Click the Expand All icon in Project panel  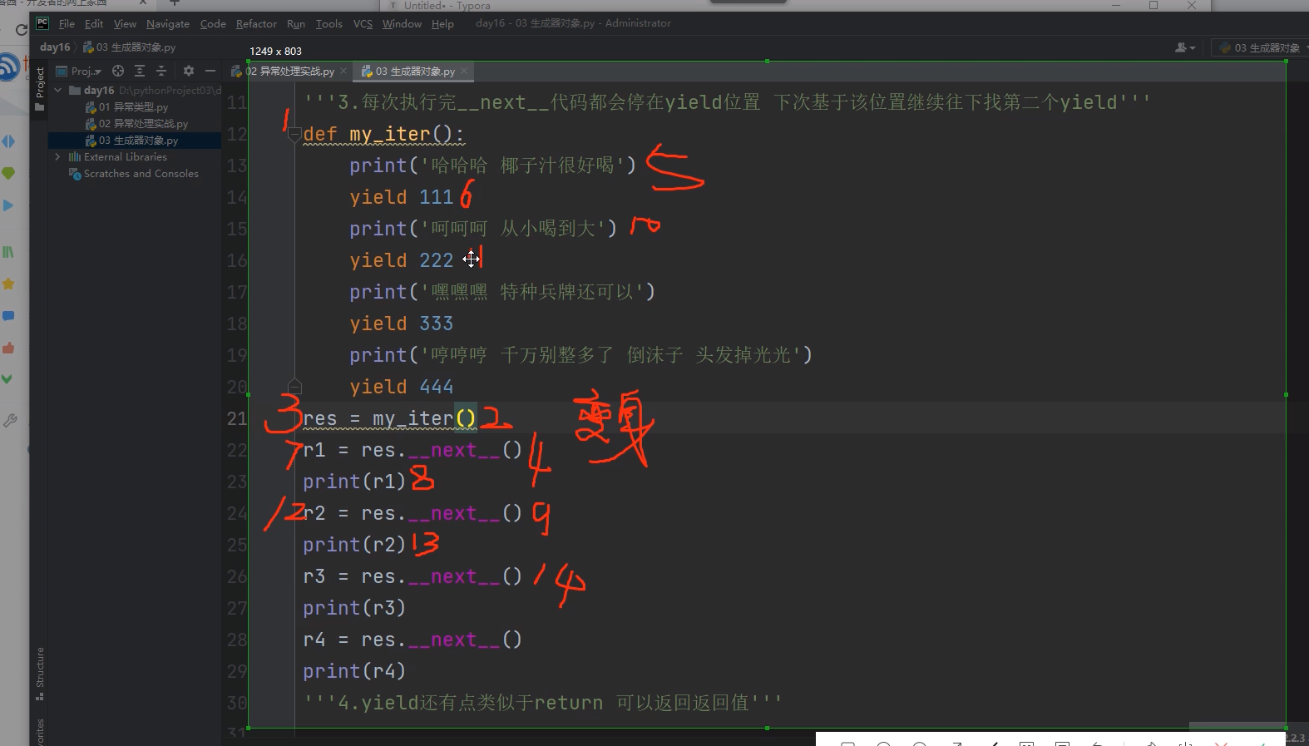pos(140,72)
